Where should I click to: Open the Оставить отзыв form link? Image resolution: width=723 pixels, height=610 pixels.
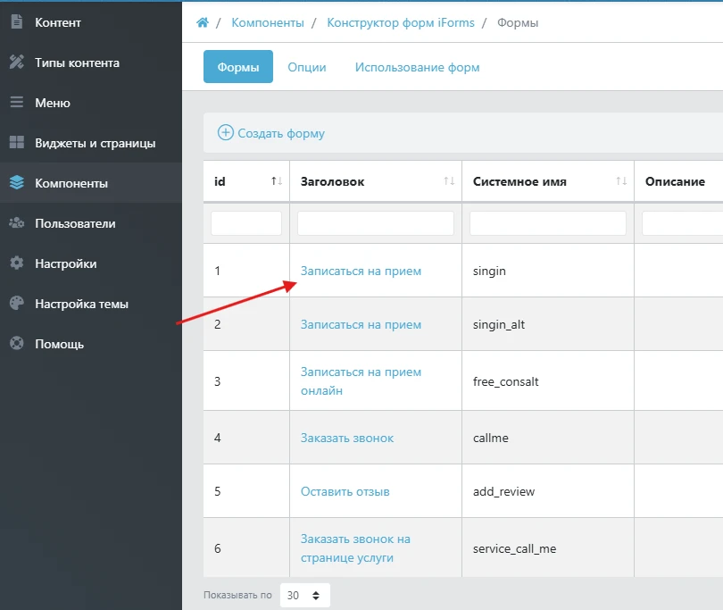(345, 491)
